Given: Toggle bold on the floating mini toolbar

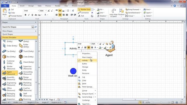Looking at the screenshot, I should 79,48.
